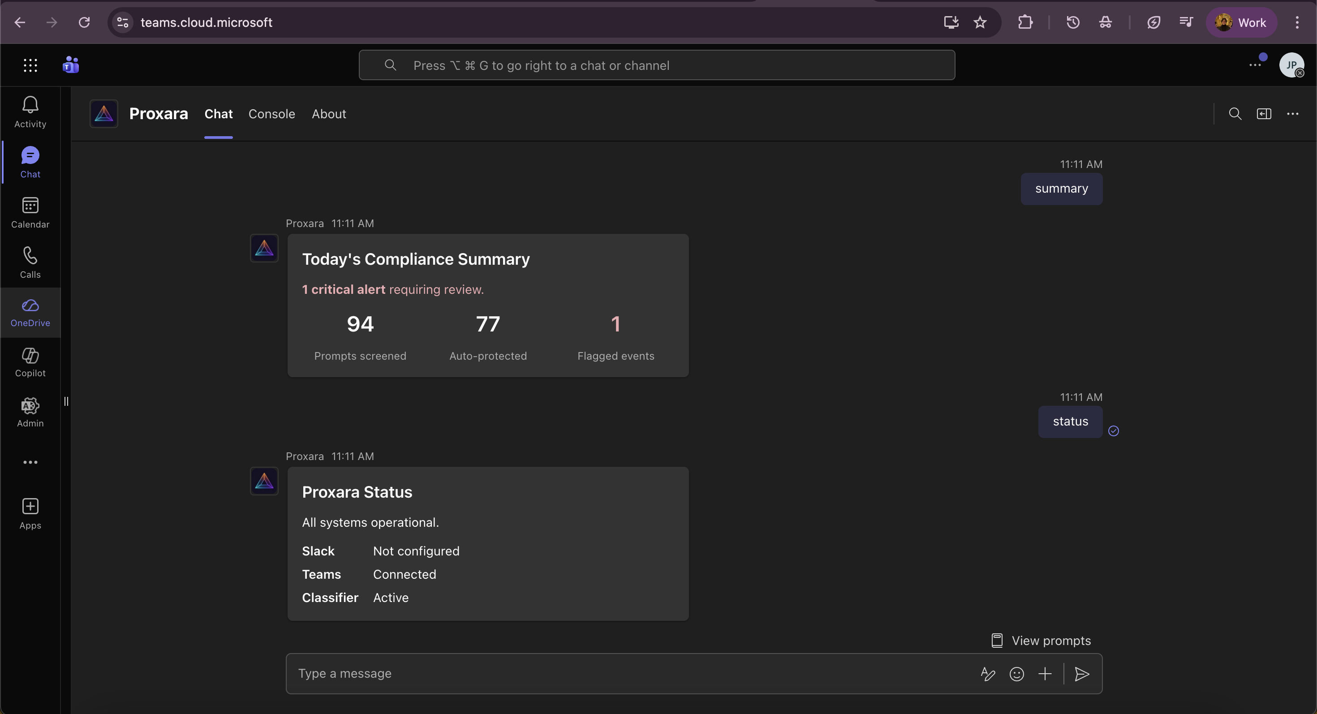Click 'All systems operational.' text
This screenshot has width=1317, height=714.
(370, 522)
